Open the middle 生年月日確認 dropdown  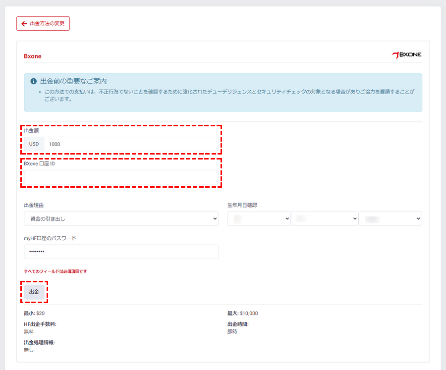click(x=325, y=219)
